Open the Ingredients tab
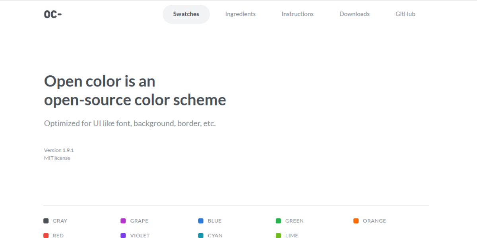Viewport: 477px width, 238px height. click(x=240, y=14)
